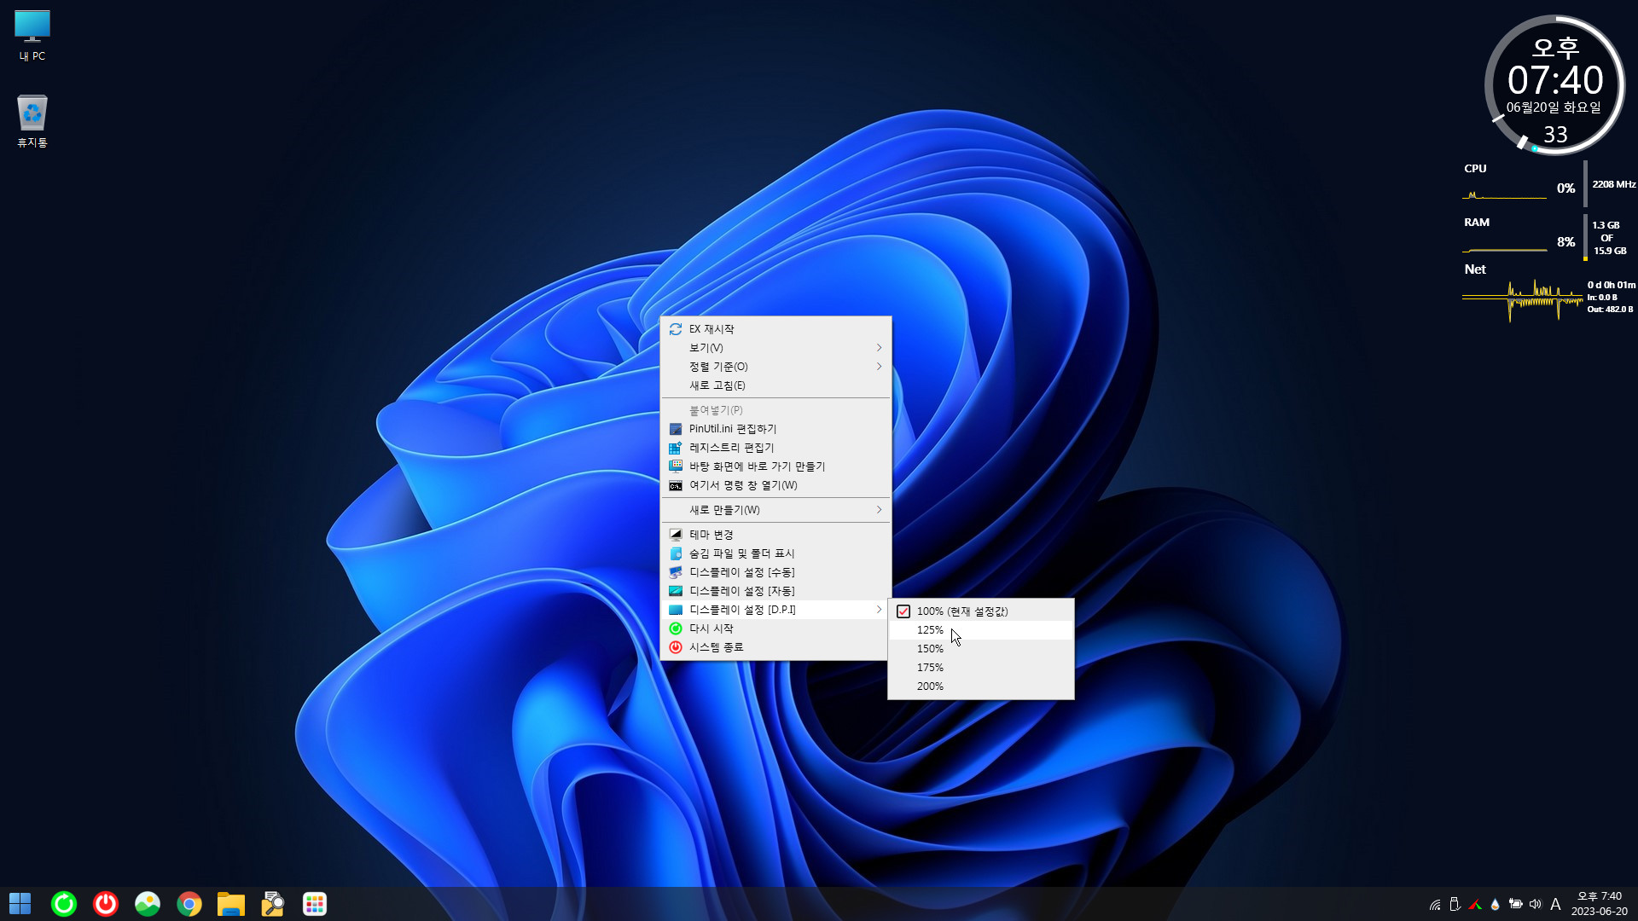
Task: Select 175% DPI scaling option
Action: click(981, 668)
